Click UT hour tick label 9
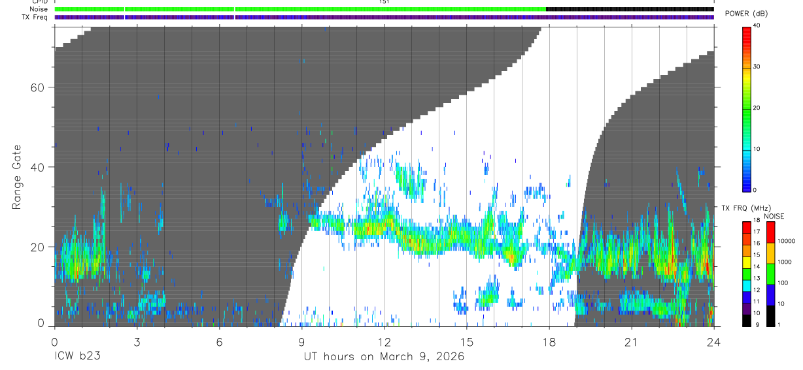Image resolution: width=803 pixels, height=370 pixels. [302, 343]
